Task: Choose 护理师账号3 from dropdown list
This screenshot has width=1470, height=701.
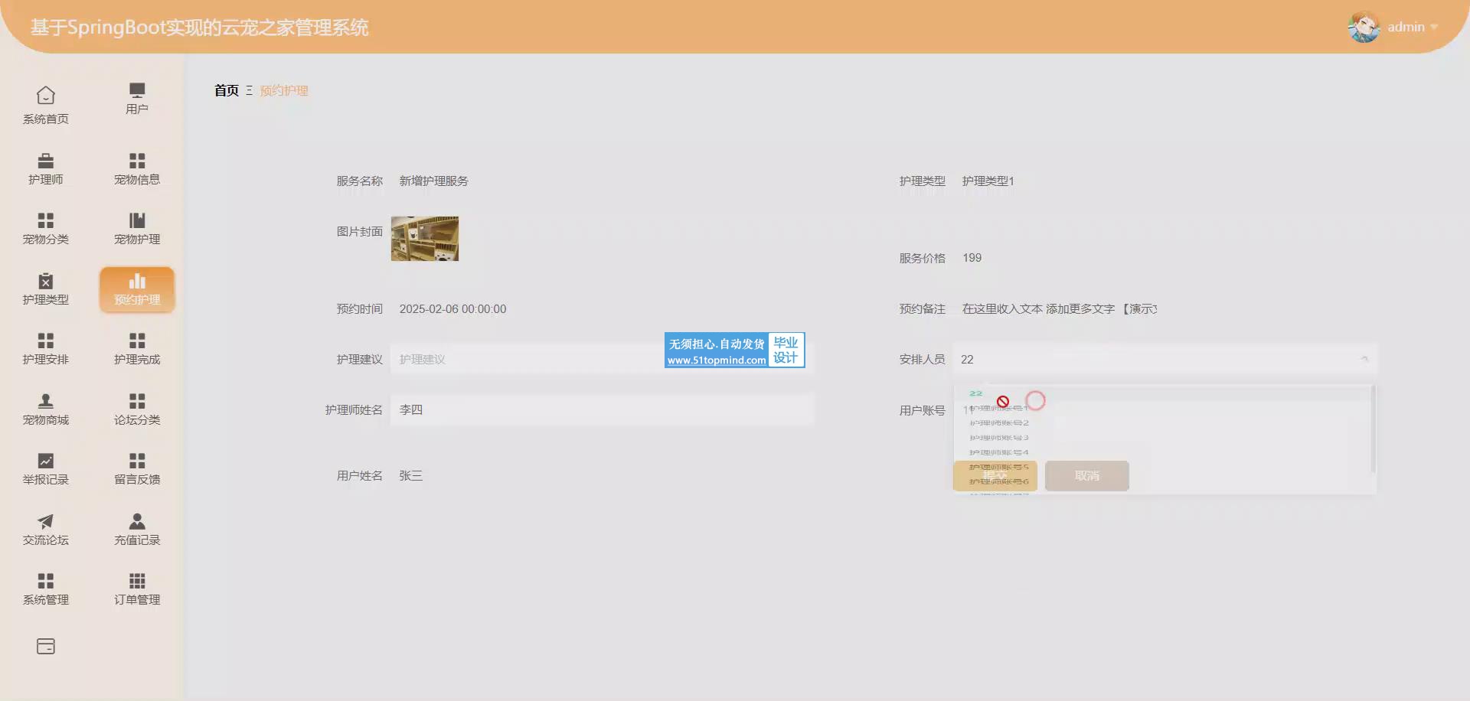Action: tap(998, 438)
